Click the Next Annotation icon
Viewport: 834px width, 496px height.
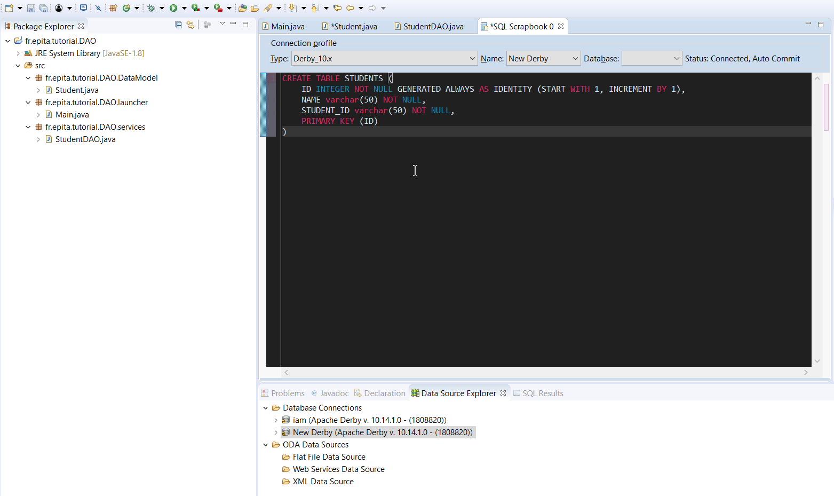point(292,8)
